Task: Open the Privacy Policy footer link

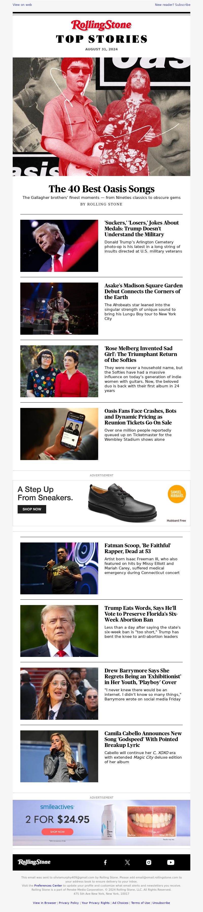Action: (69, 903)
